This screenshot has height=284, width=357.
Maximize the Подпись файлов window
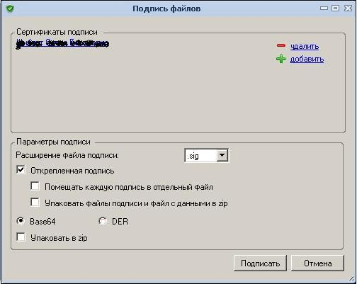[x=335, y=8]
